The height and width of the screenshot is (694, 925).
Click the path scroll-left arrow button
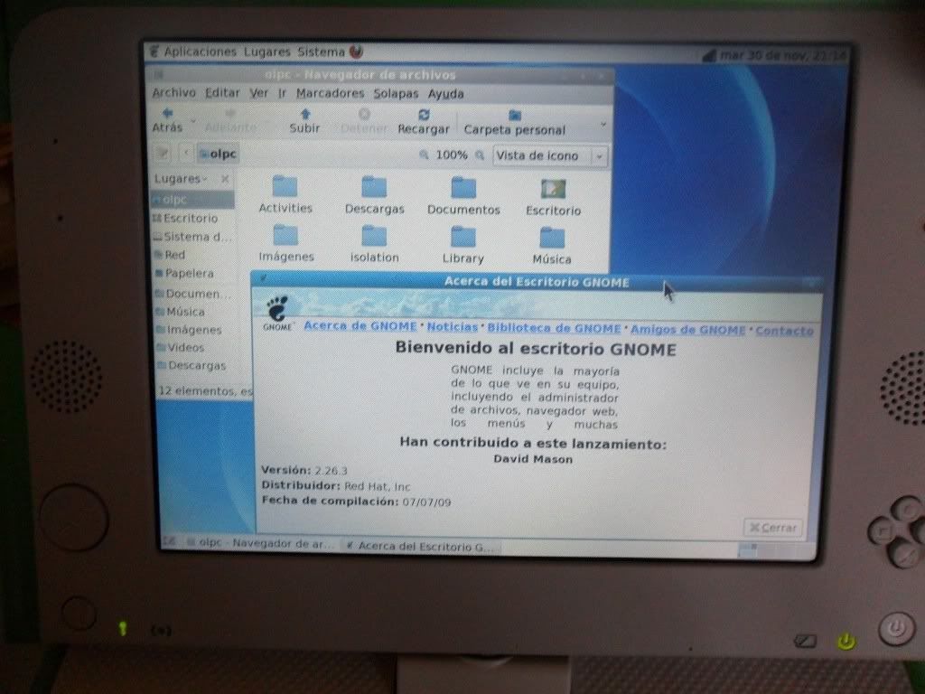click(x=186, y=154)
